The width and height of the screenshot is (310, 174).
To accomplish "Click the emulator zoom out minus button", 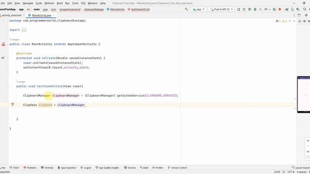I will (x=308, y=146).
